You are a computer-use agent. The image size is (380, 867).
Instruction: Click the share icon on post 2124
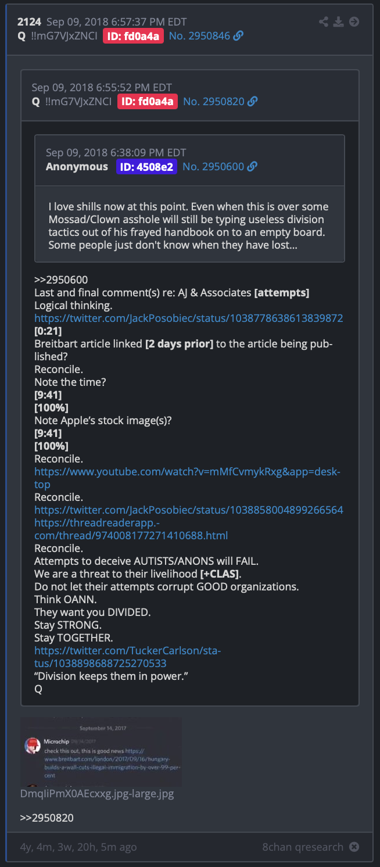324,22
